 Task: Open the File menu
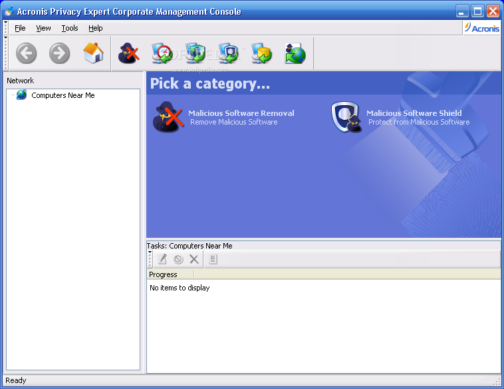20,29
